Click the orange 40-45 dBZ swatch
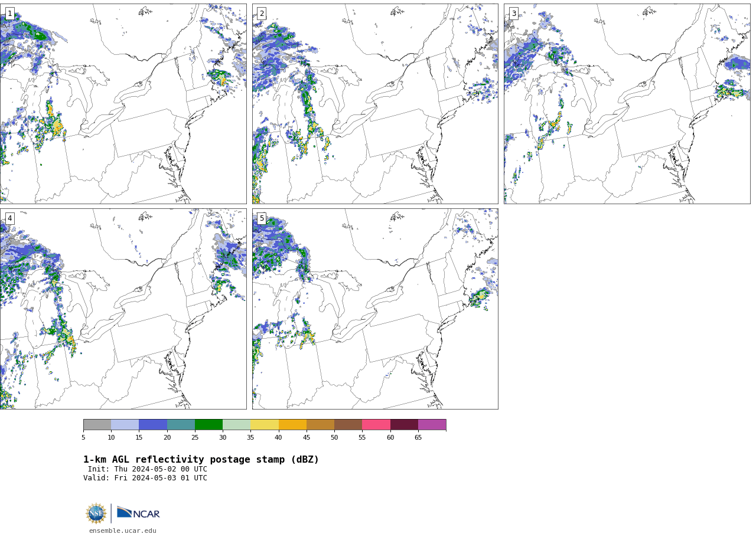The image size is (756, 537). coord(292,425)
